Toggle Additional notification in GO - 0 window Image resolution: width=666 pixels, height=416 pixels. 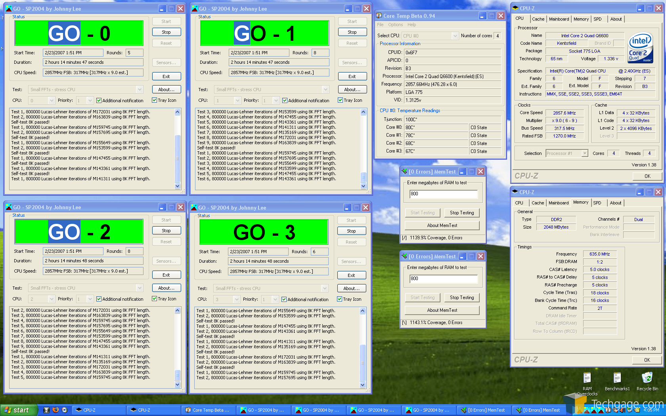click(99, 101)
